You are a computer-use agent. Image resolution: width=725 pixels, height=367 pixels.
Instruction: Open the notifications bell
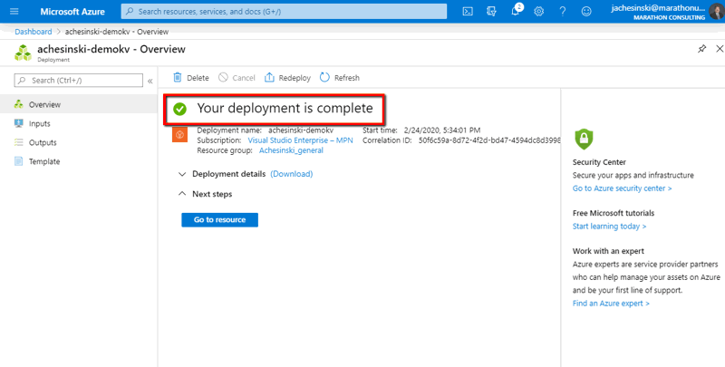(516, 11)
